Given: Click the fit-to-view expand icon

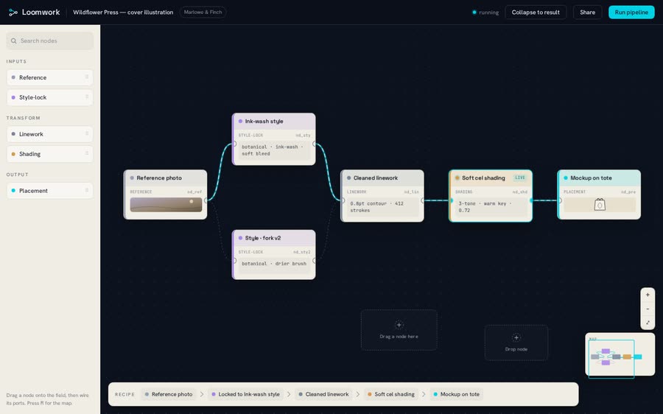Looking at the screenshot, I should (x=648, y=323).
